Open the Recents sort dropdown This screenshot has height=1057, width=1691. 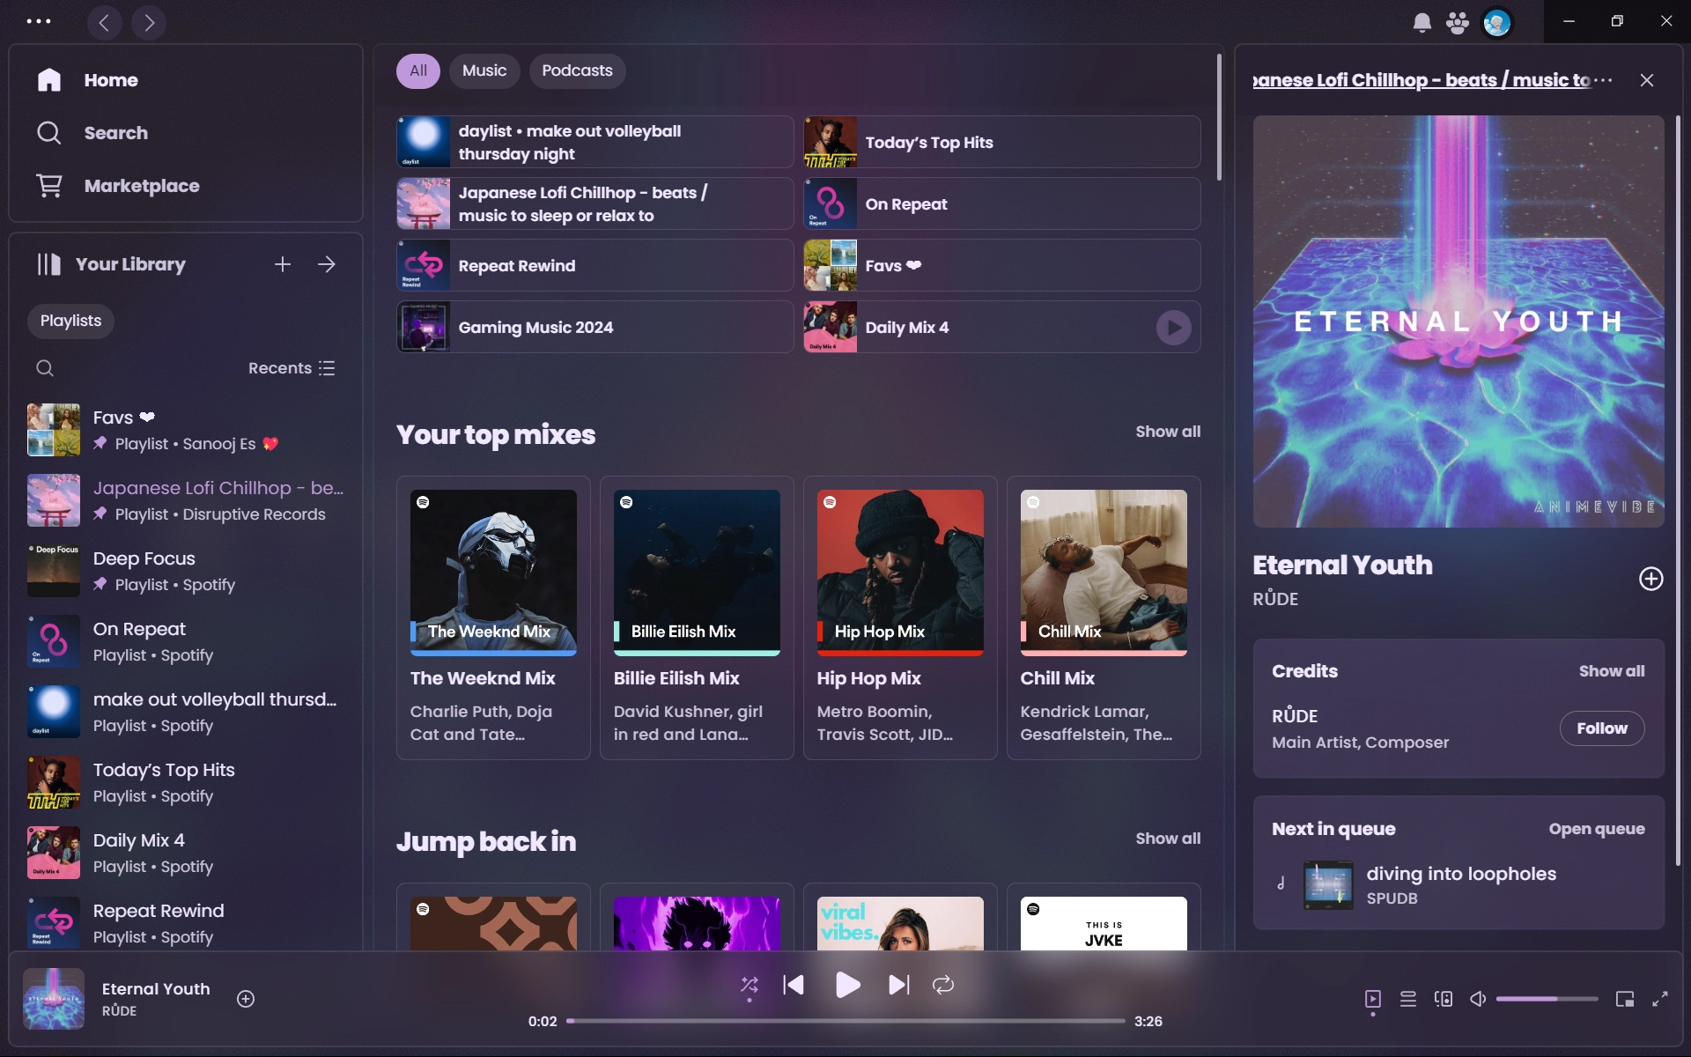[292, 368]
